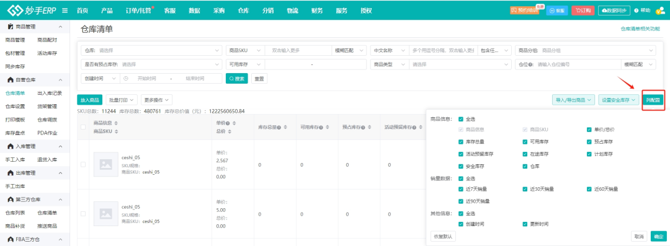This screenshot has height=246, width=670.
Task: Open 客服 customer service chat
Action: click(x=556, y=11)
